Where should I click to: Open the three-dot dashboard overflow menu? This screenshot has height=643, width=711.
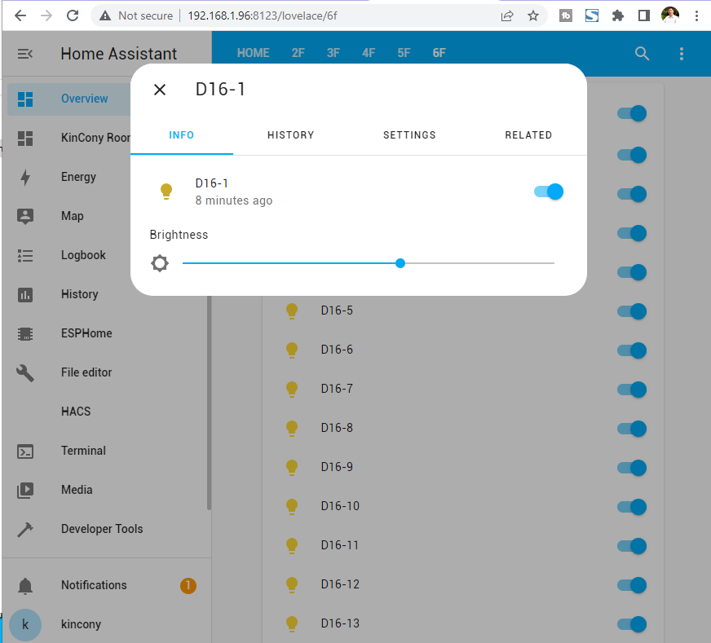(x=682, y=54)
